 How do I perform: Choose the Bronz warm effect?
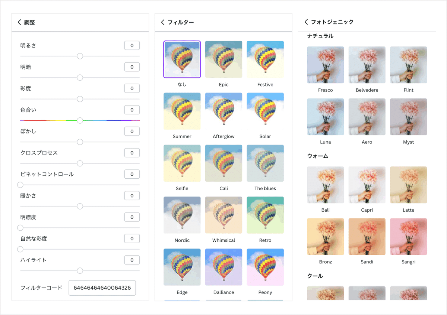click(326, 237)
